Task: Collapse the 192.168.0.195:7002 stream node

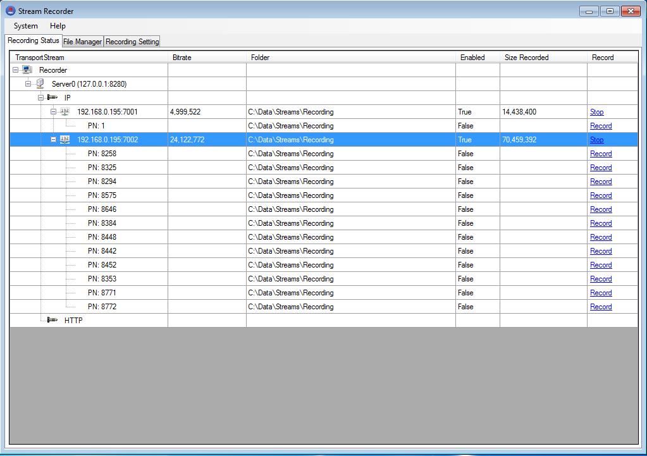Action: pyautogui.click(x=54, y=140)
